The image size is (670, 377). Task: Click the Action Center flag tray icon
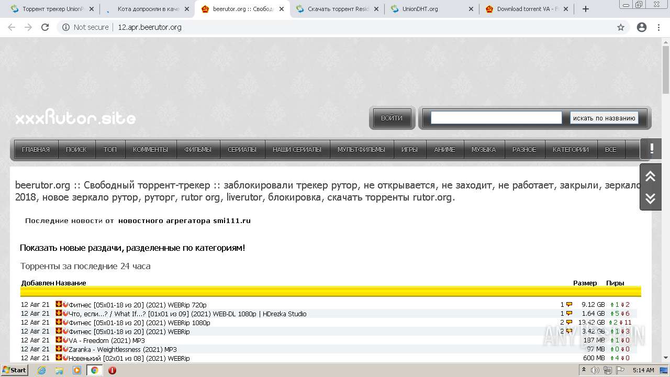click(x=620, y=370)
